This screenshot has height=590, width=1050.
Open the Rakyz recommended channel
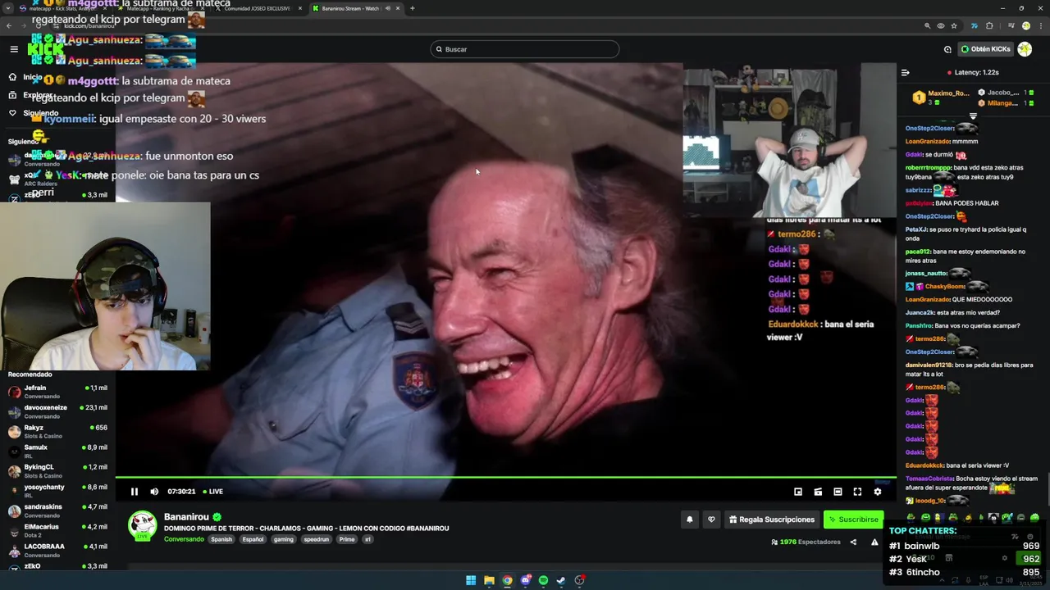point(57,431)
